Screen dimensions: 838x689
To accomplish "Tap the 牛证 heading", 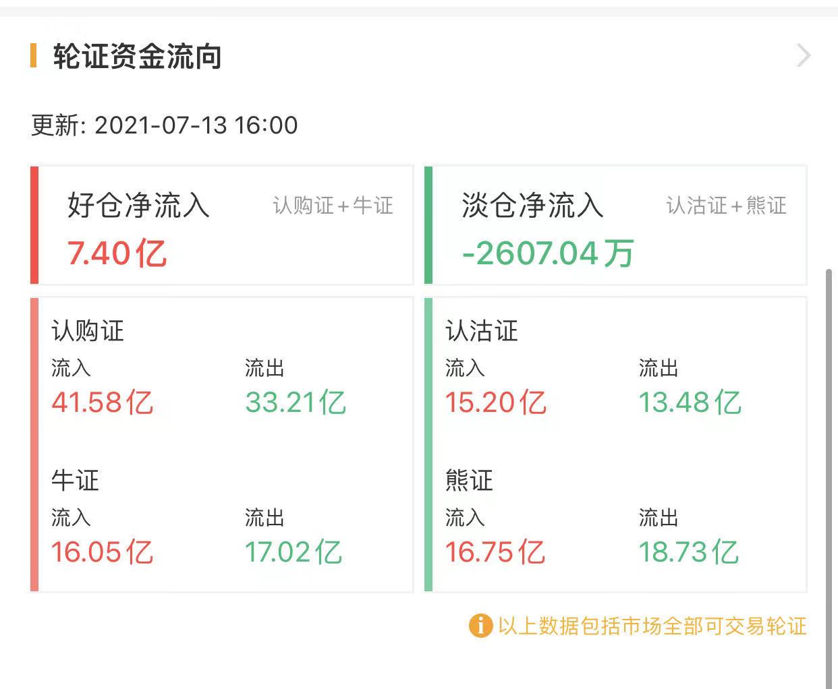I will click(x=76, y=481).
